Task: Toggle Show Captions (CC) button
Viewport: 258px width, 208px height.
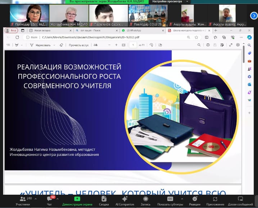Action: 170,200
